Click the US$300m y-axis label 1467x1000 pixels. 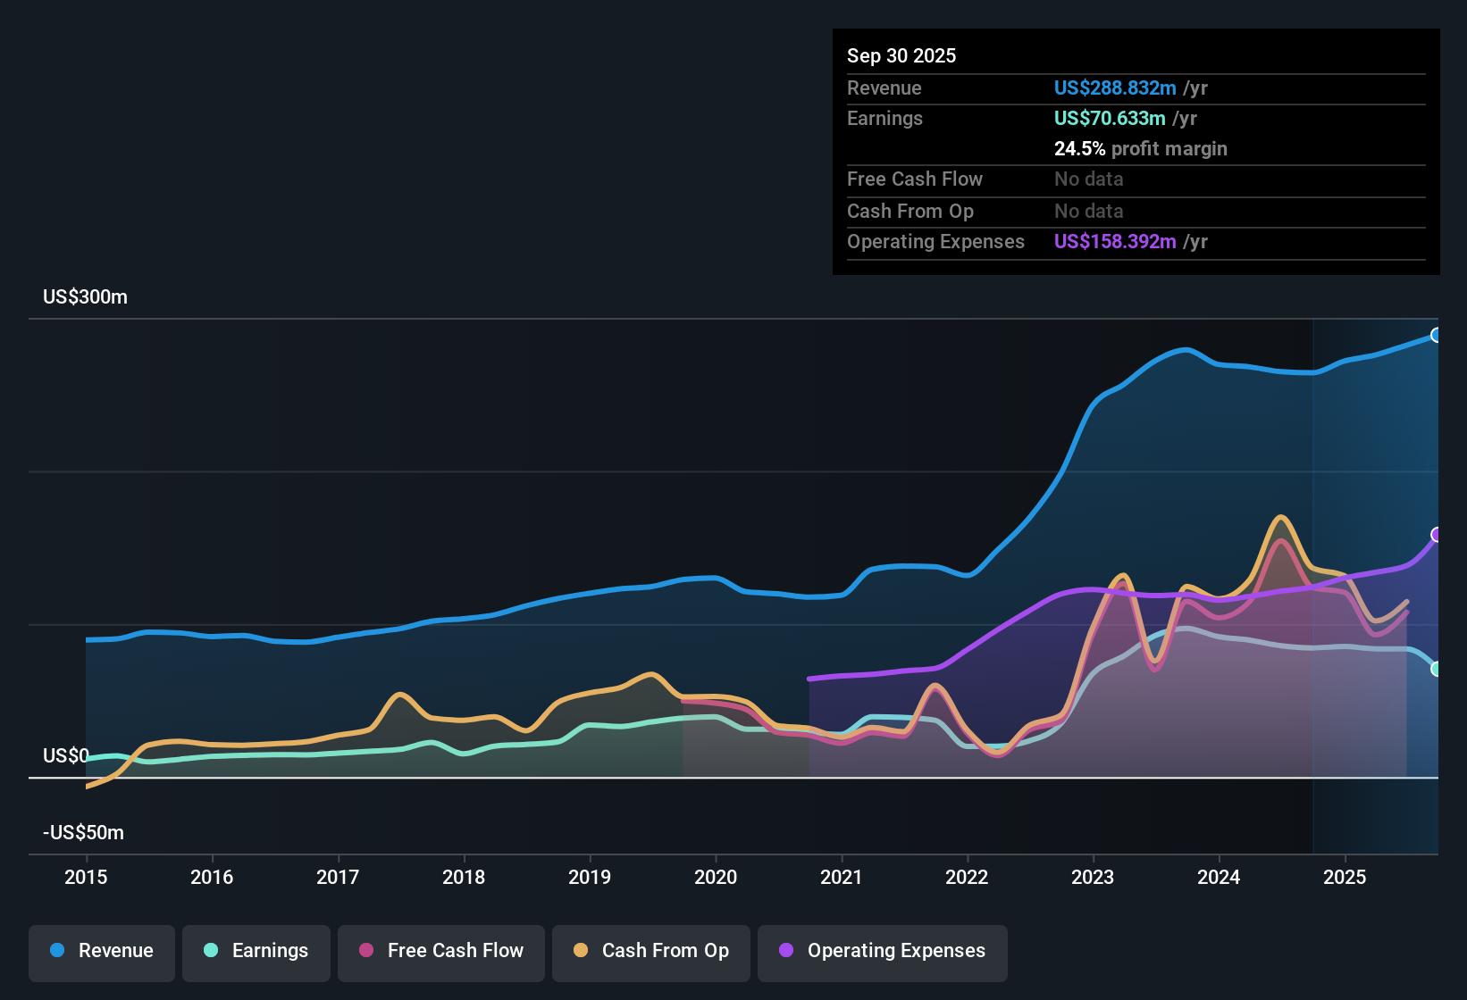pos(85,296)
